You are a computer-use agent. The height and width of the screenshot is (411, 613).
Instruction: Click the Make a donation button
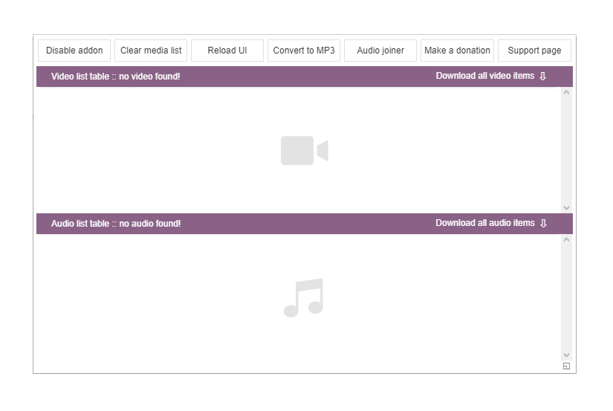(457, 51)
